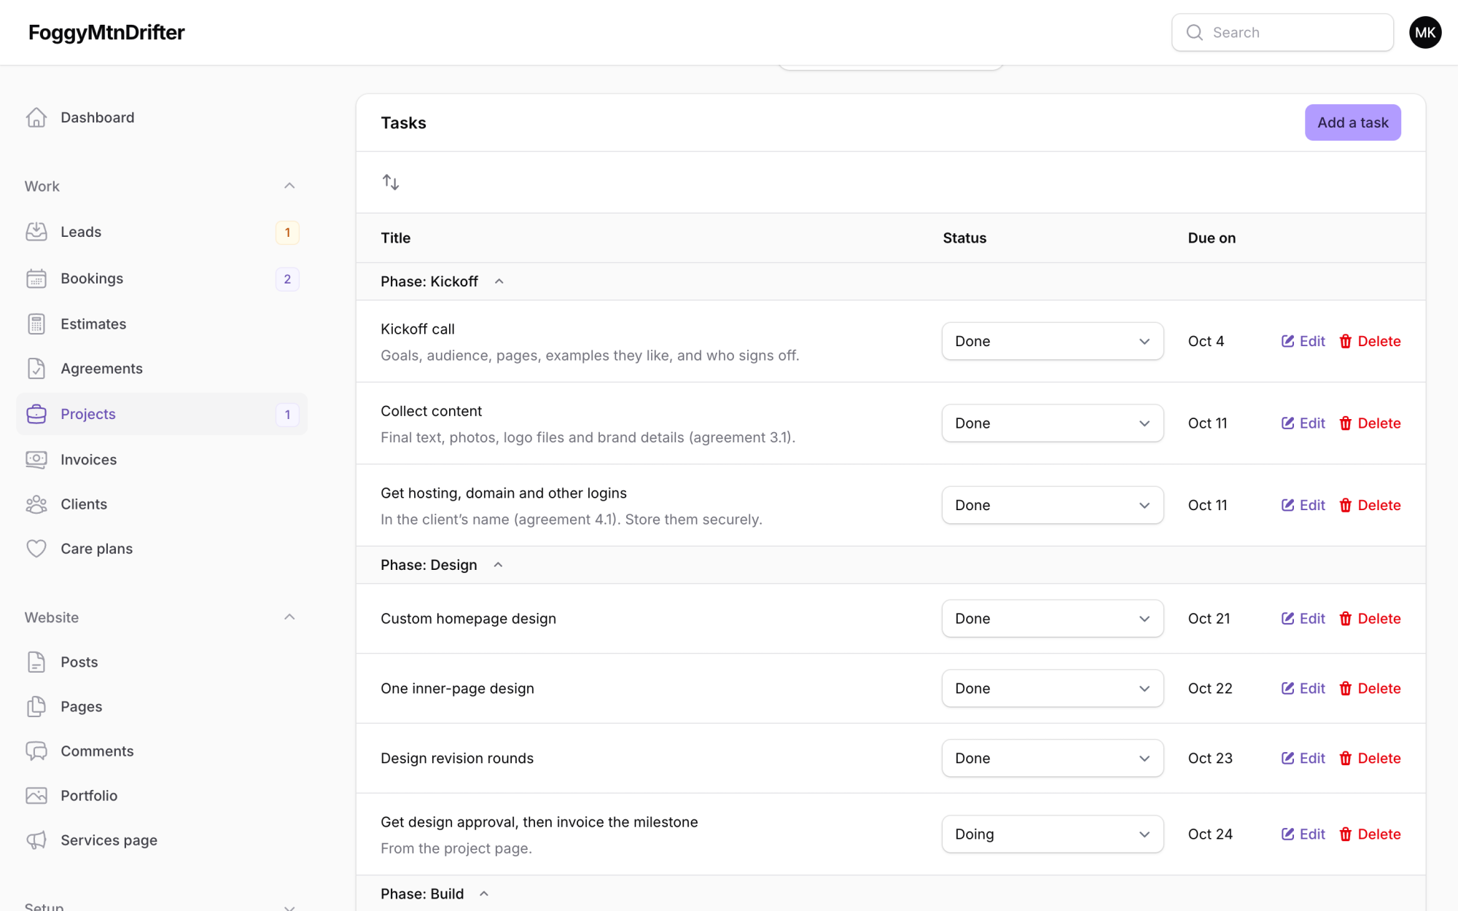Collapse the Phase: Design group

click(x=498, y=565)
